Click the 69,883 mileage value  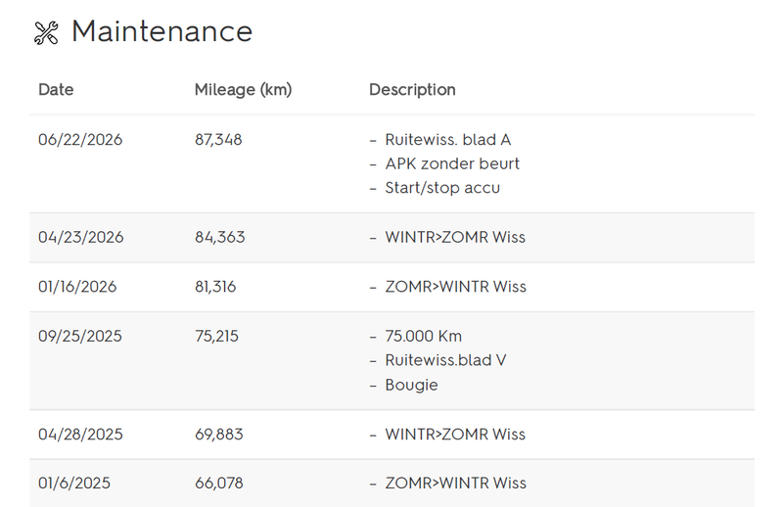point(219,434)
